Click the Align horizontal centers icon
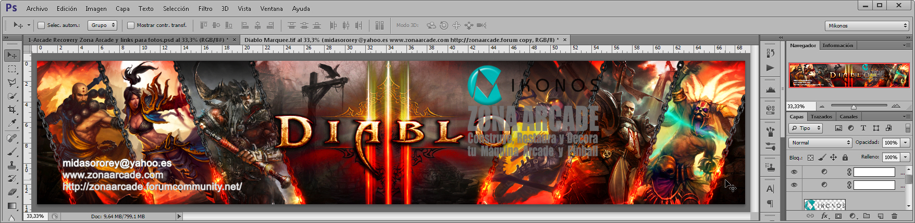 pos(257,25)
